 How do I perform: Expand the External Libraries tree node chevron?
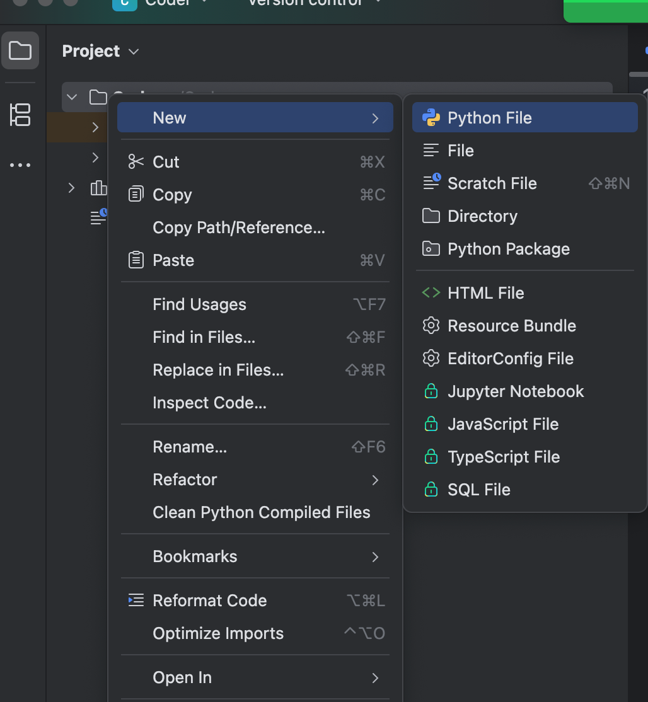coord(71,188)
